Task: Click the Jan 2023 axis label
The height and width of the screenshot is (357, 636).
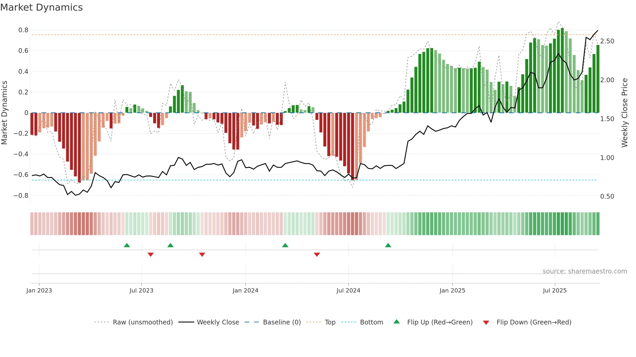Action: (39, 290)
